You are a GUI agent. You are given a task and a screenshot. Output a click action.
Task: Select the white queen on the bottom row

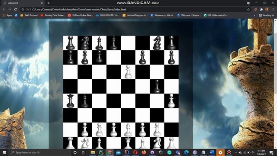click(x=128, y=143)
